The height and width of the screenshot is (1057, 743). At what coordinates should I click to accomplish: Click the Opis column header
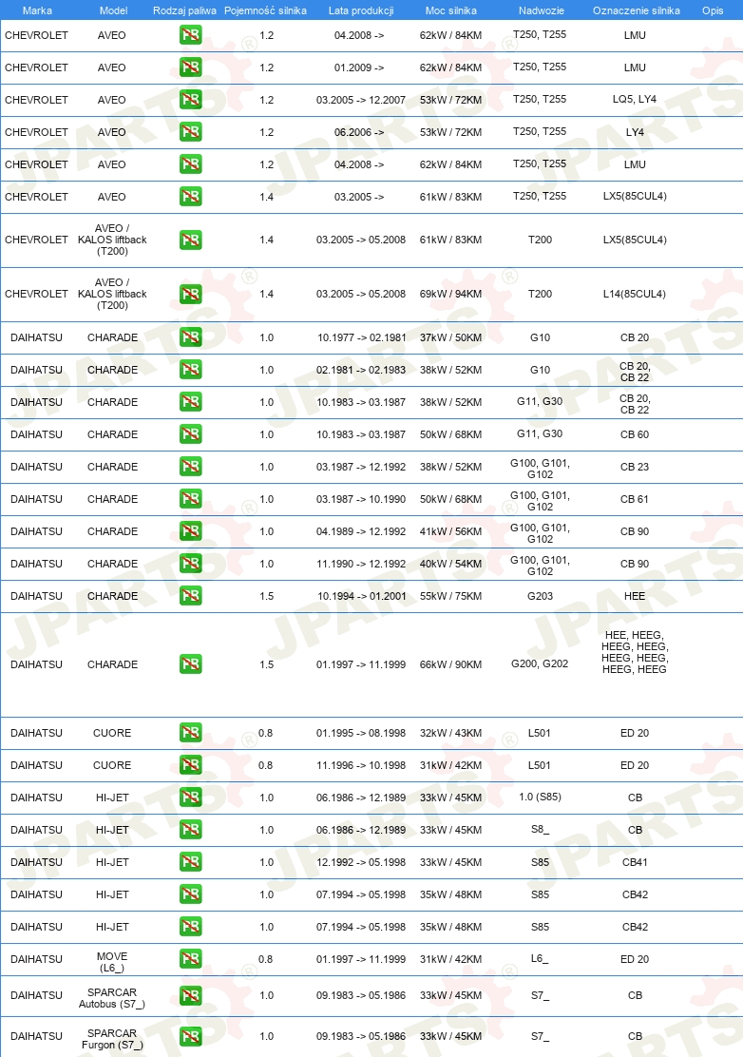(x=713, y=10)
